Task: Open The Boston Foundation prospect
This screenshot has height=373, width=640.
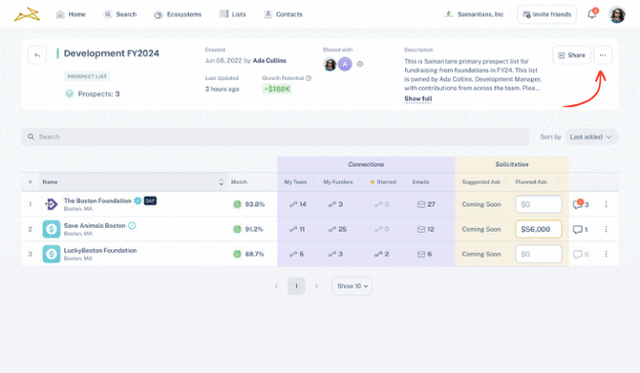Action: [97, 200]
